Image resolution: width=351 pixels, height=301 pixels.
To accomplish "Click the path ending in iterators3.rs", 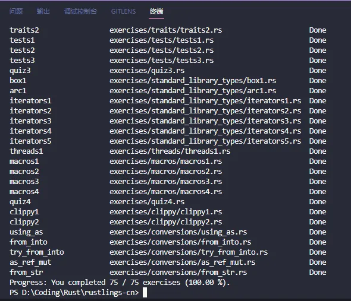I will [x=205, y=121].
